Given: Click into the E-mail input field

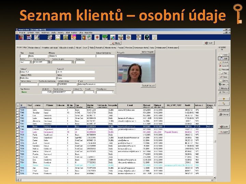Looking at the screenshot, I should tap(96, 84).
